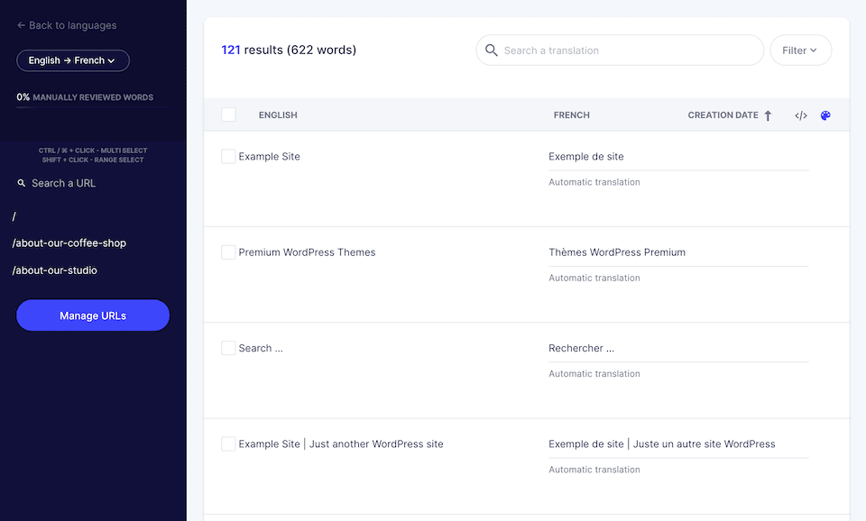The height and width of the screenshot is (521, 866).
Task: Select all translations with the header checkbox
Action: 228,114
